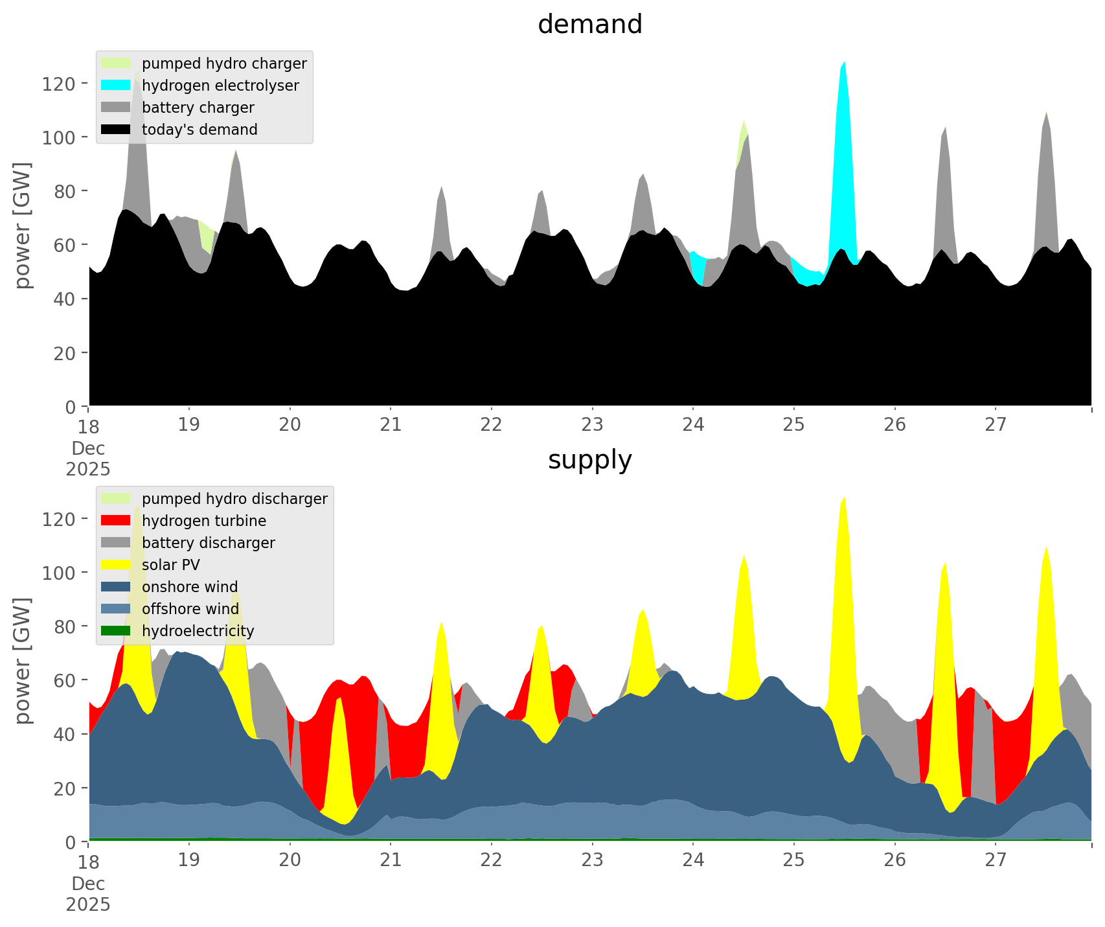Click the demand chart's power [GW] axis label
The height and width of the screenshot is (927, 1105).
click(x=23, y=225)
